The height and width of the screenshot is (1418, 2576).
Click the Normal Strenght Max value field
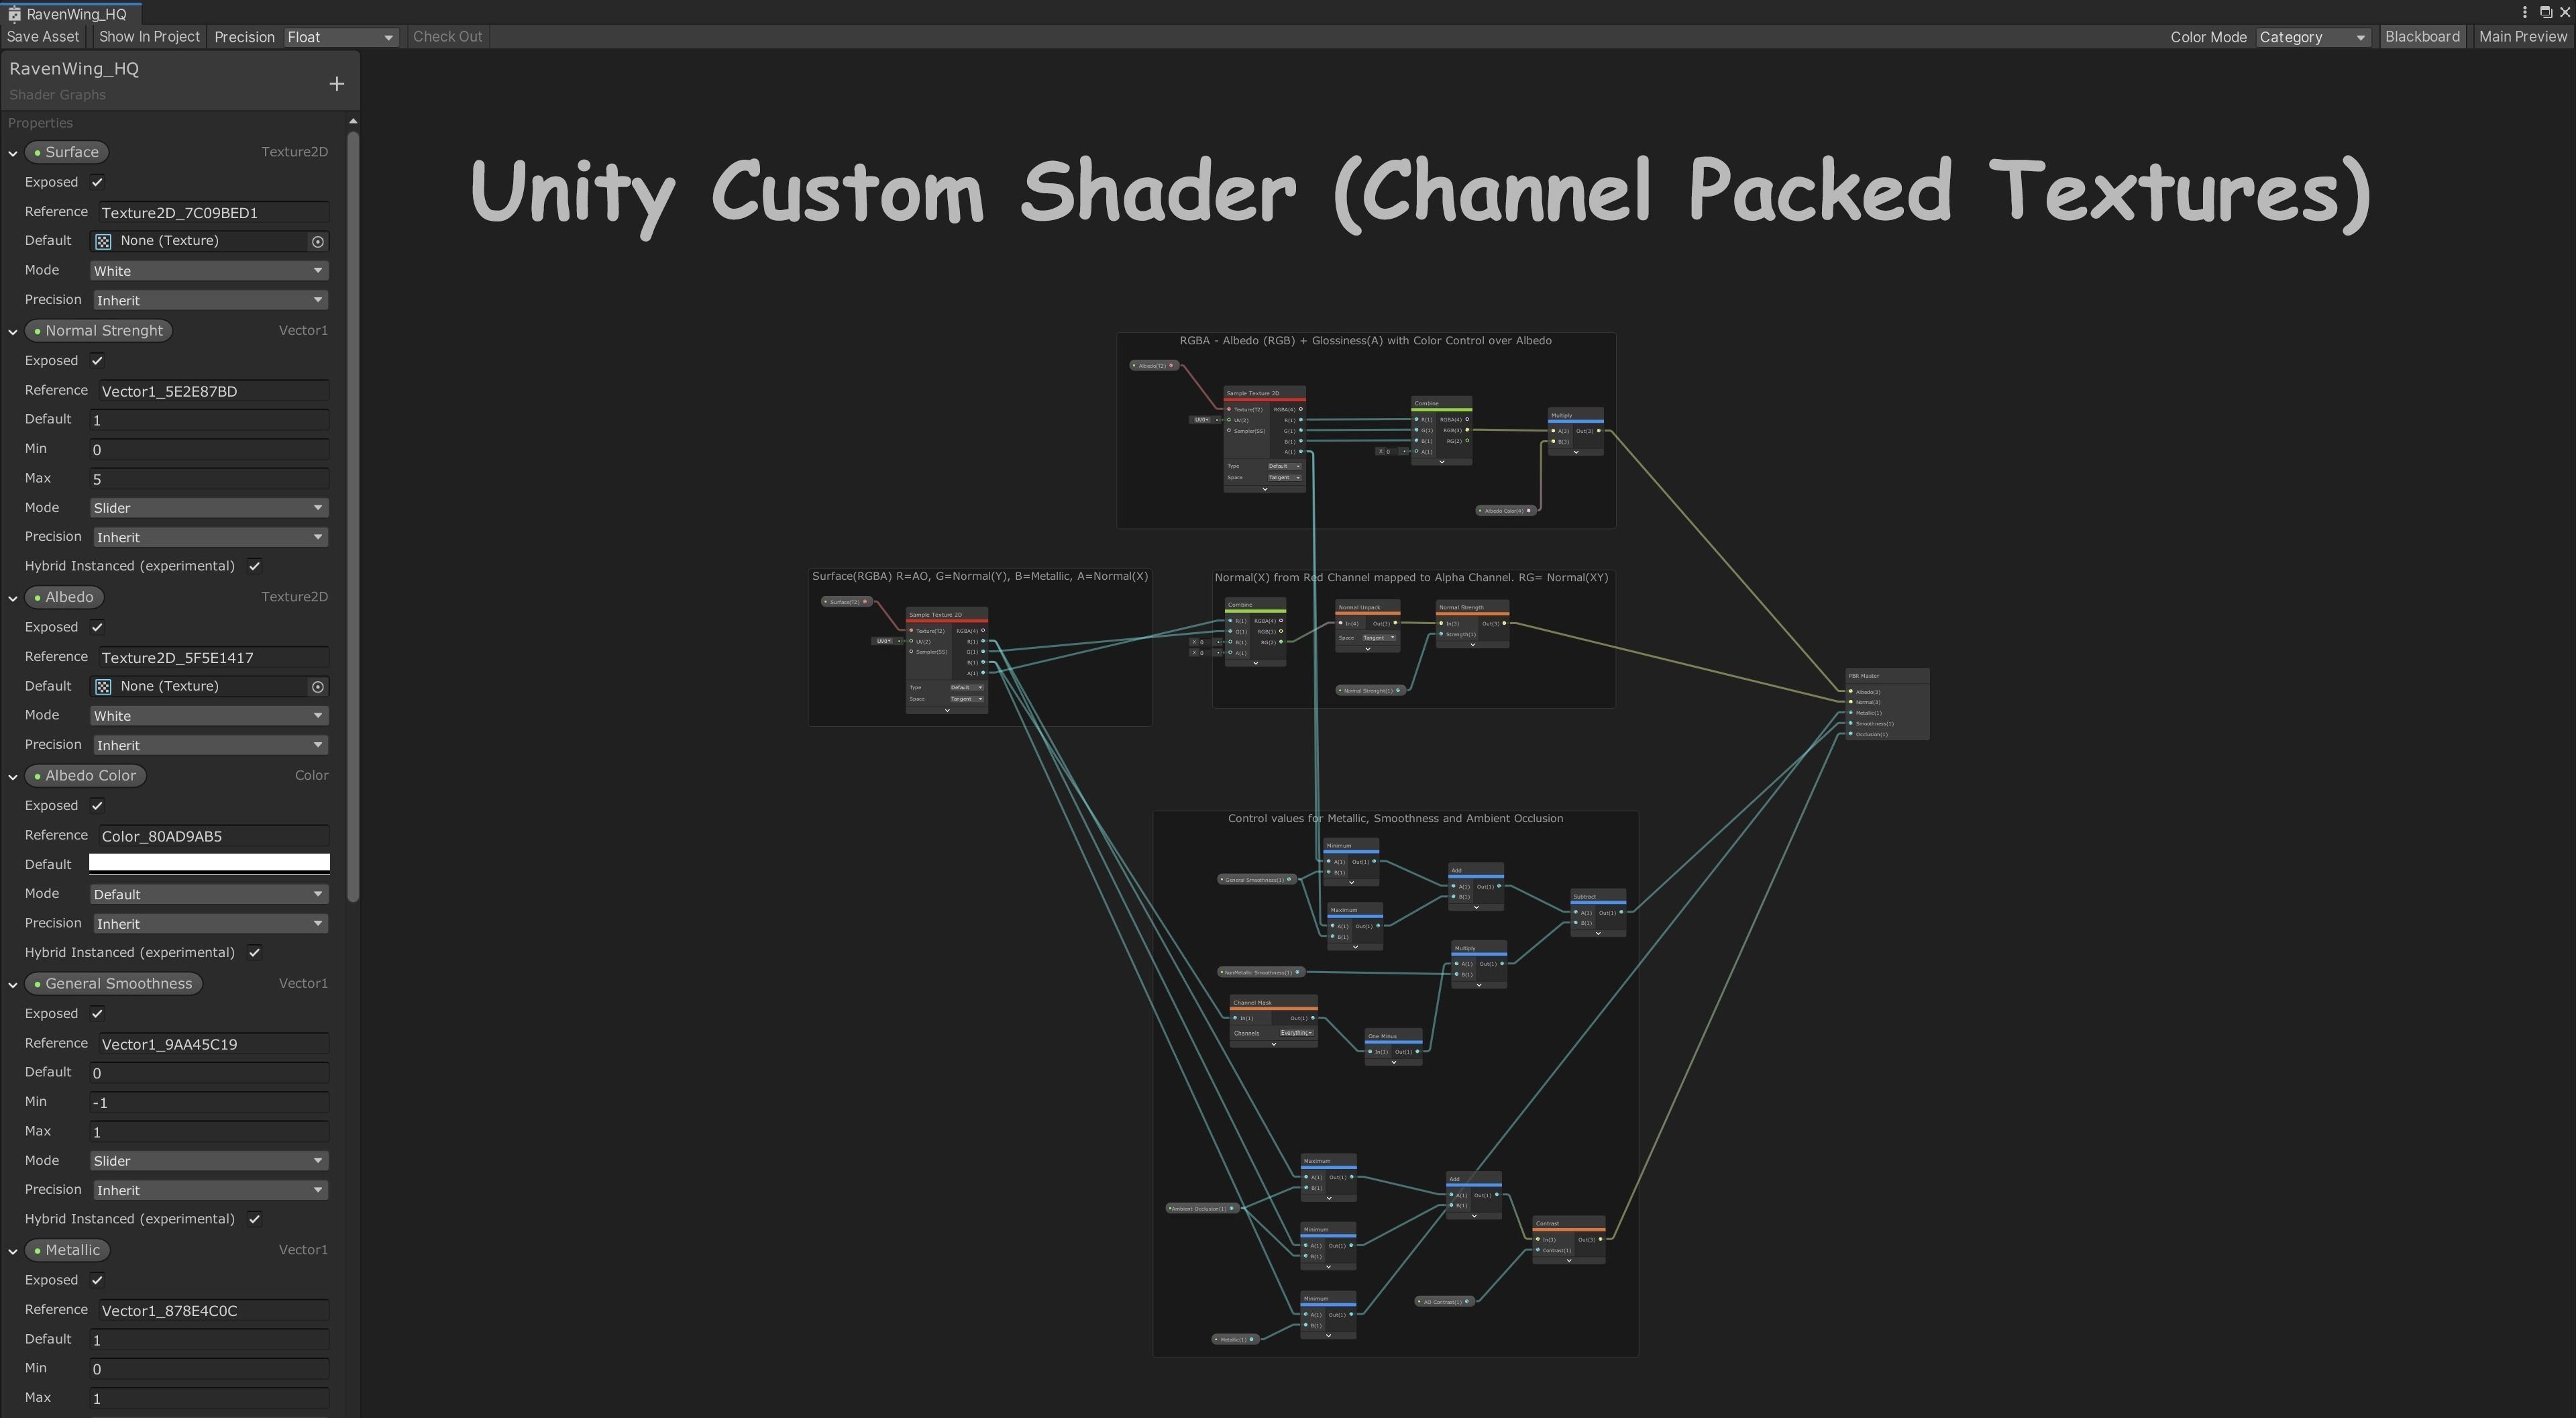click(x=209, y=478)
